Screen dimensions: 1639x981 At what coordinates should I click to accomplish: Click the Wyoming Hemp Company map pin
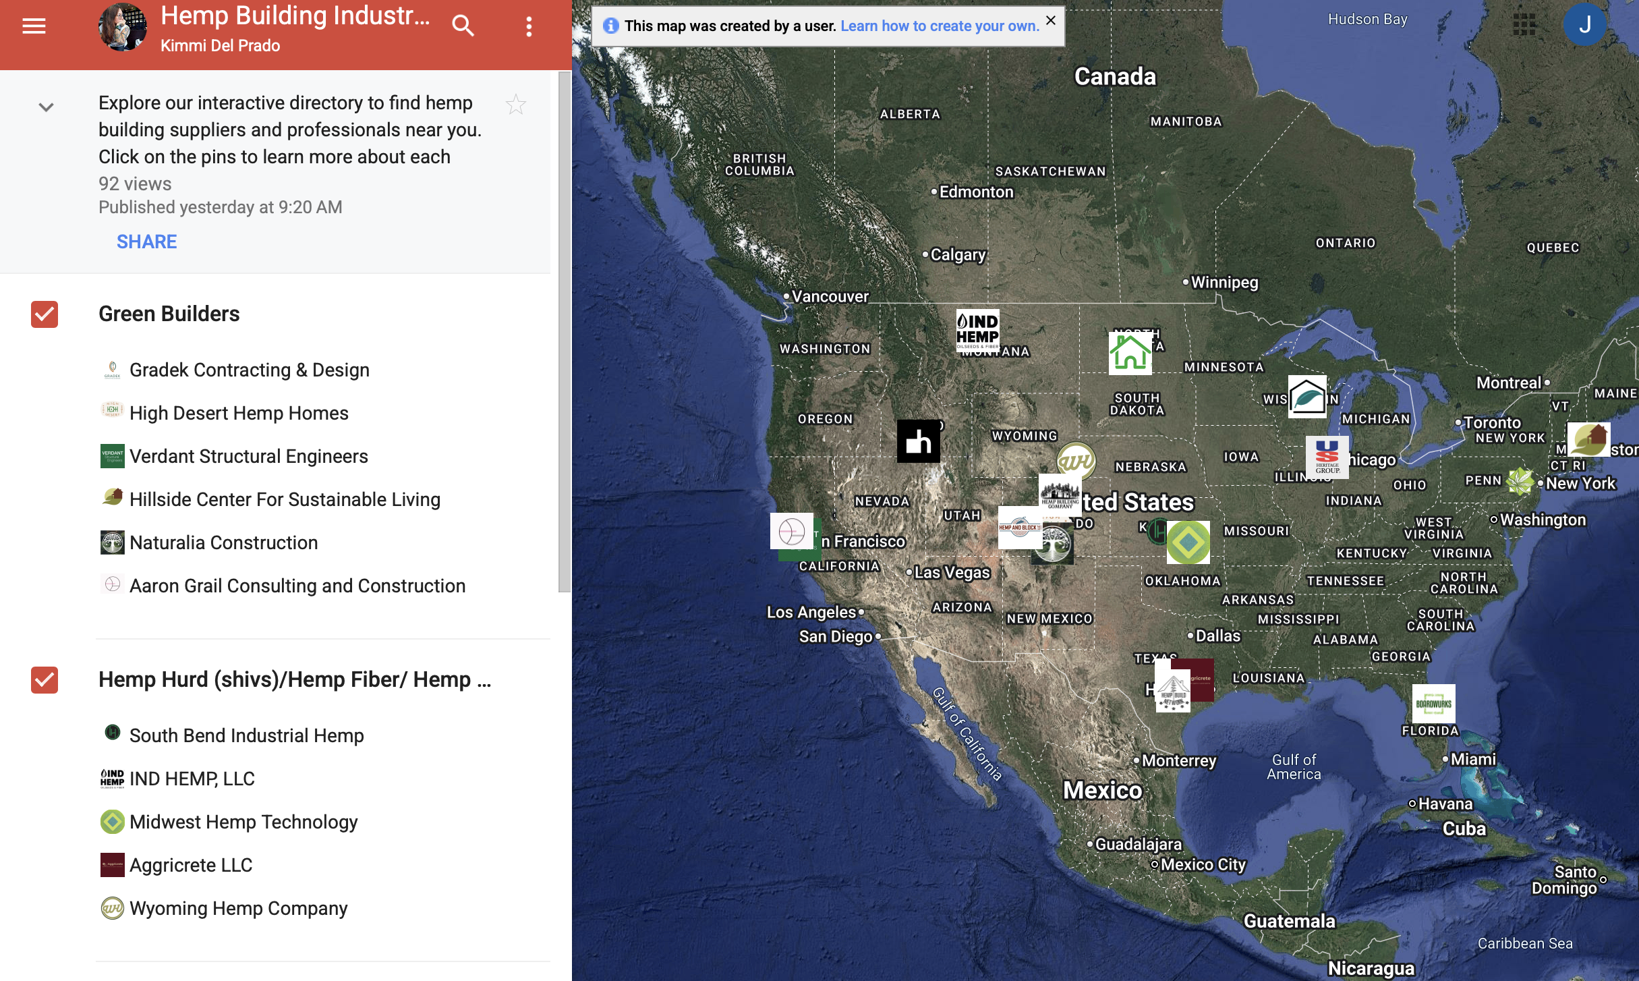tap(1076, 461)
